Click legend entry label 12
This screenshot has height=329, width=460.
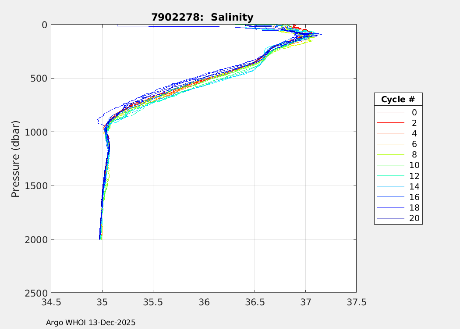414,176
